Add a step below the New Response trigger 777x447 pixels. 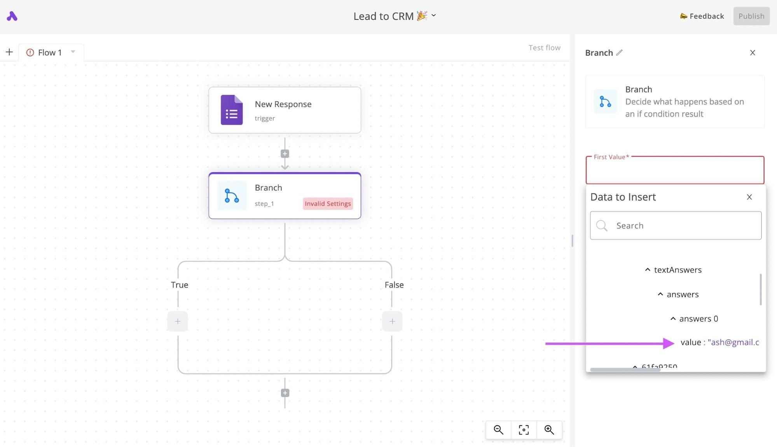tap(285, 154)
